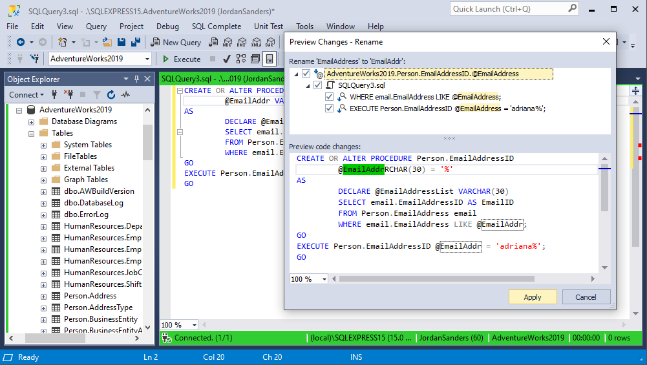Click the preview code vertical scrollbar thumb
Image resolution: width=647 pixels, height=365 pixels.
point(604,187)
